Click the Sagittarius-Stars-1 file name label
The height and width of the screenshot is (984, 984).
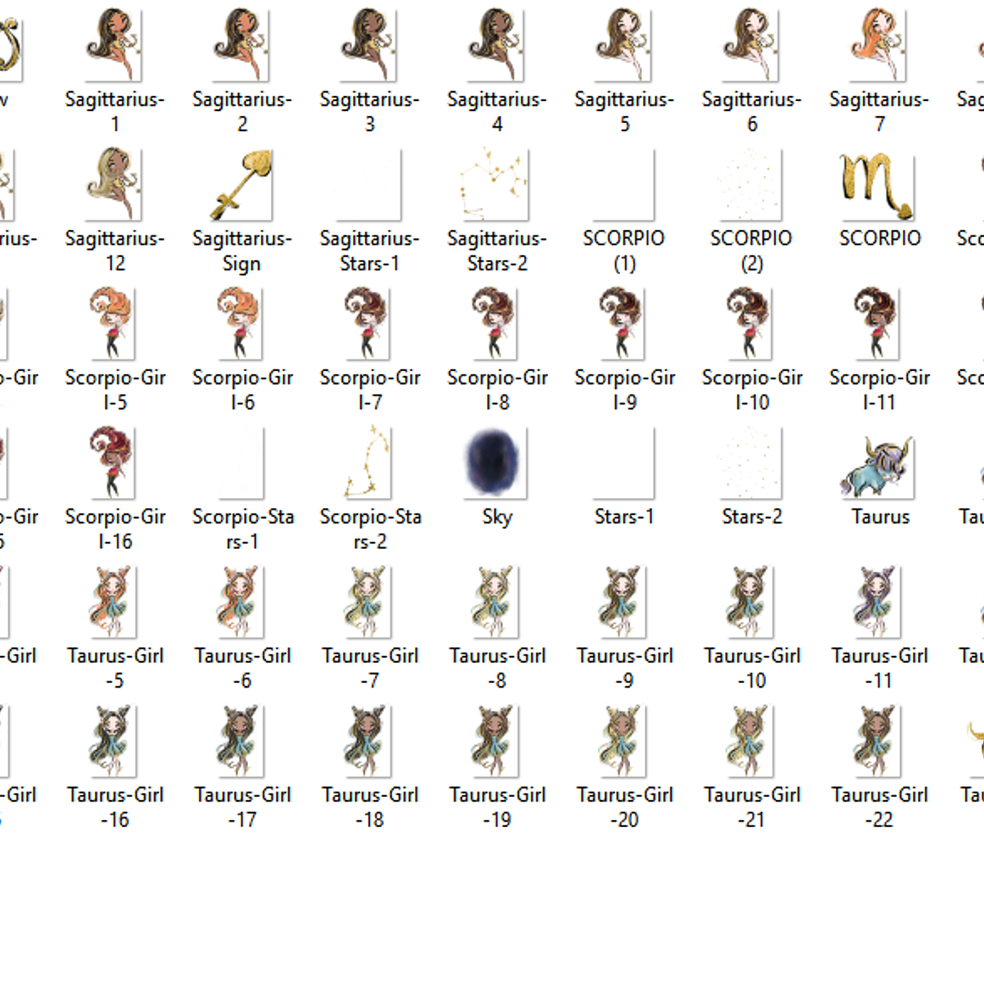(369, 251)
